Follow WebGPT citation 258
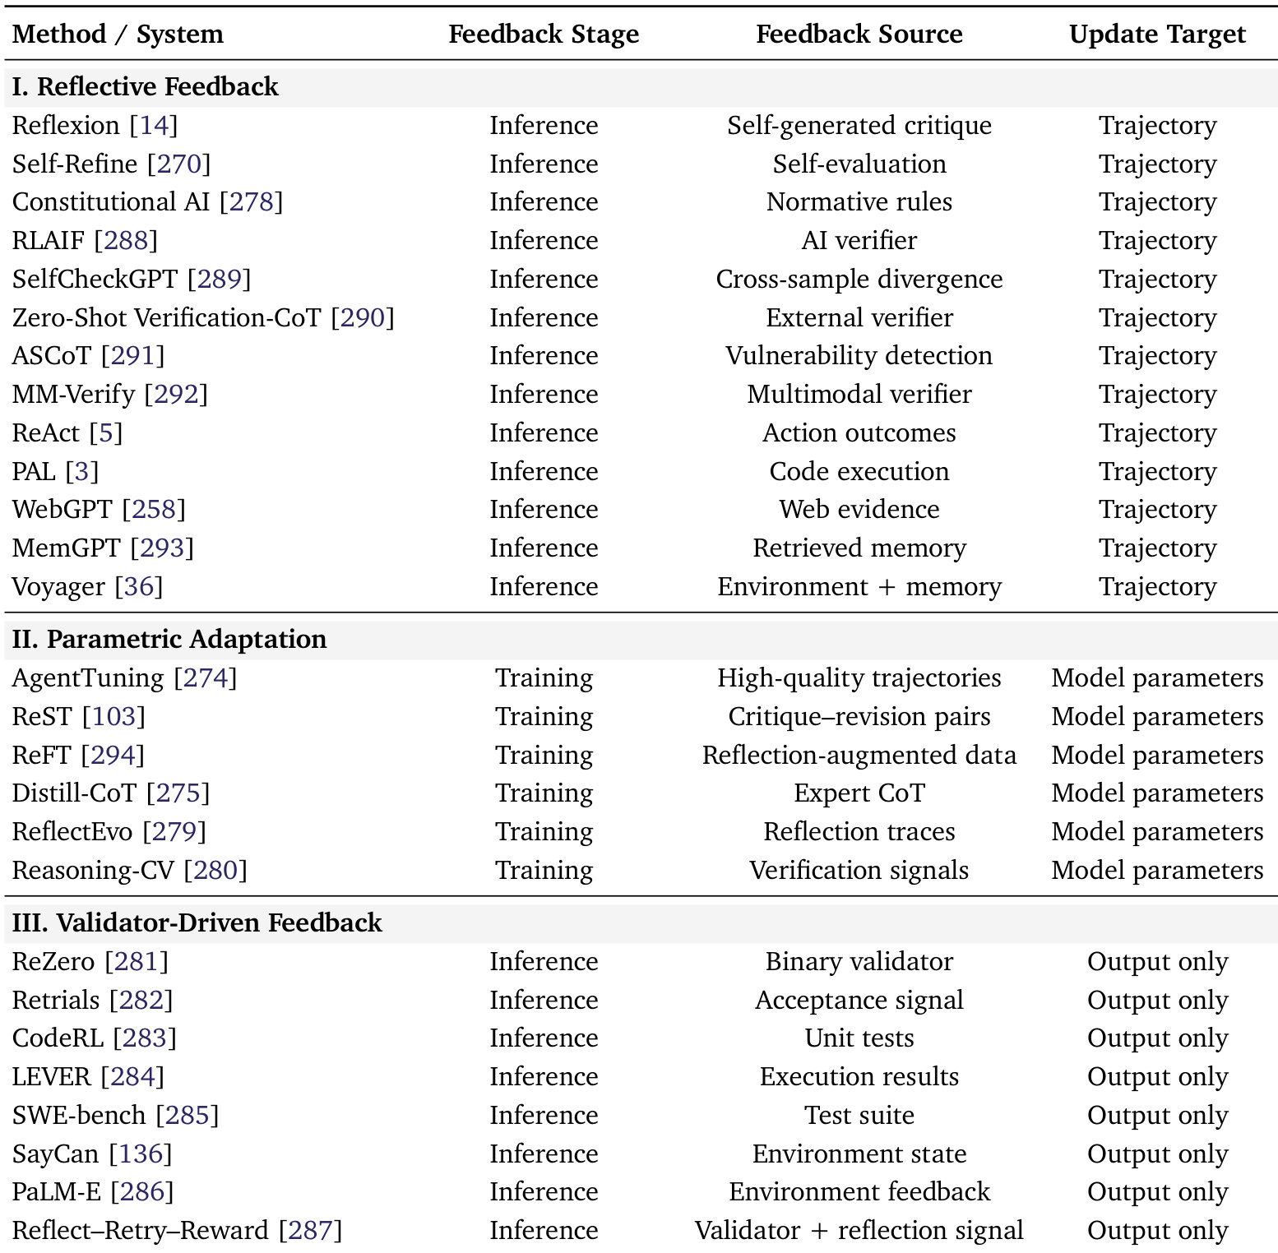The image size is (1278, 1253). [x=154, y=510]
